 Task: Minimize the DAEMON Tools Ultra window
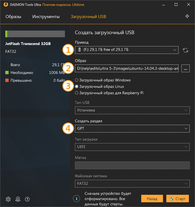click(x=164, y=5)
